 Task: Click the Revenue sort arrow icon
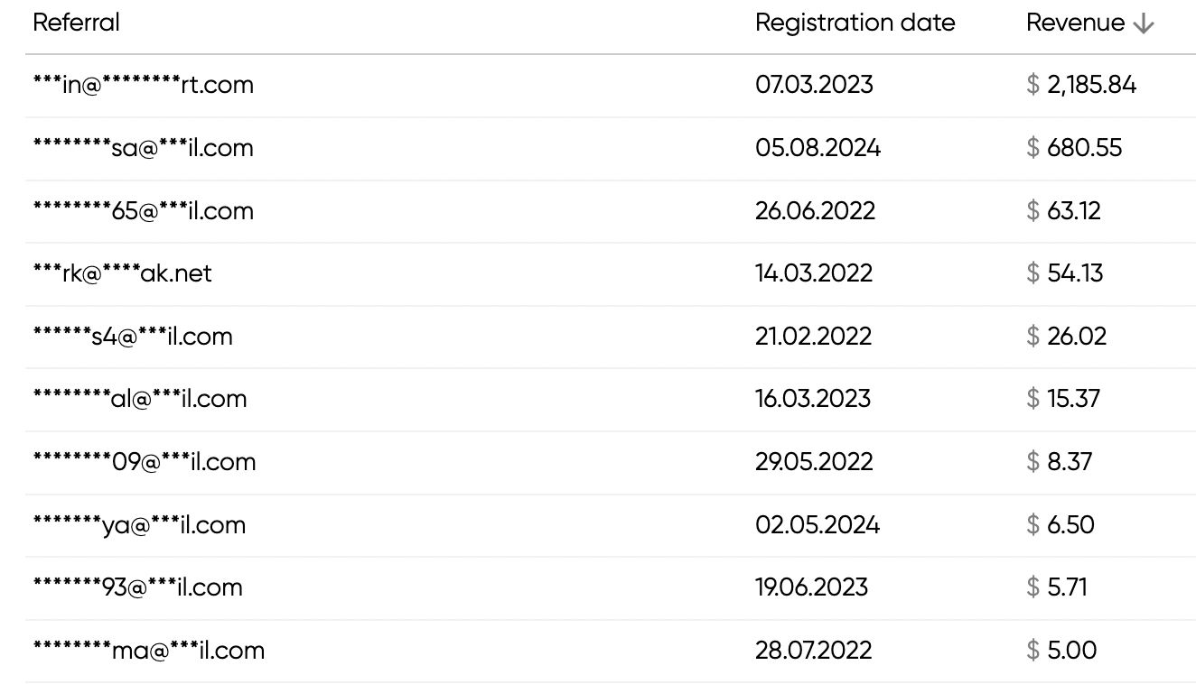[1144, 24]
